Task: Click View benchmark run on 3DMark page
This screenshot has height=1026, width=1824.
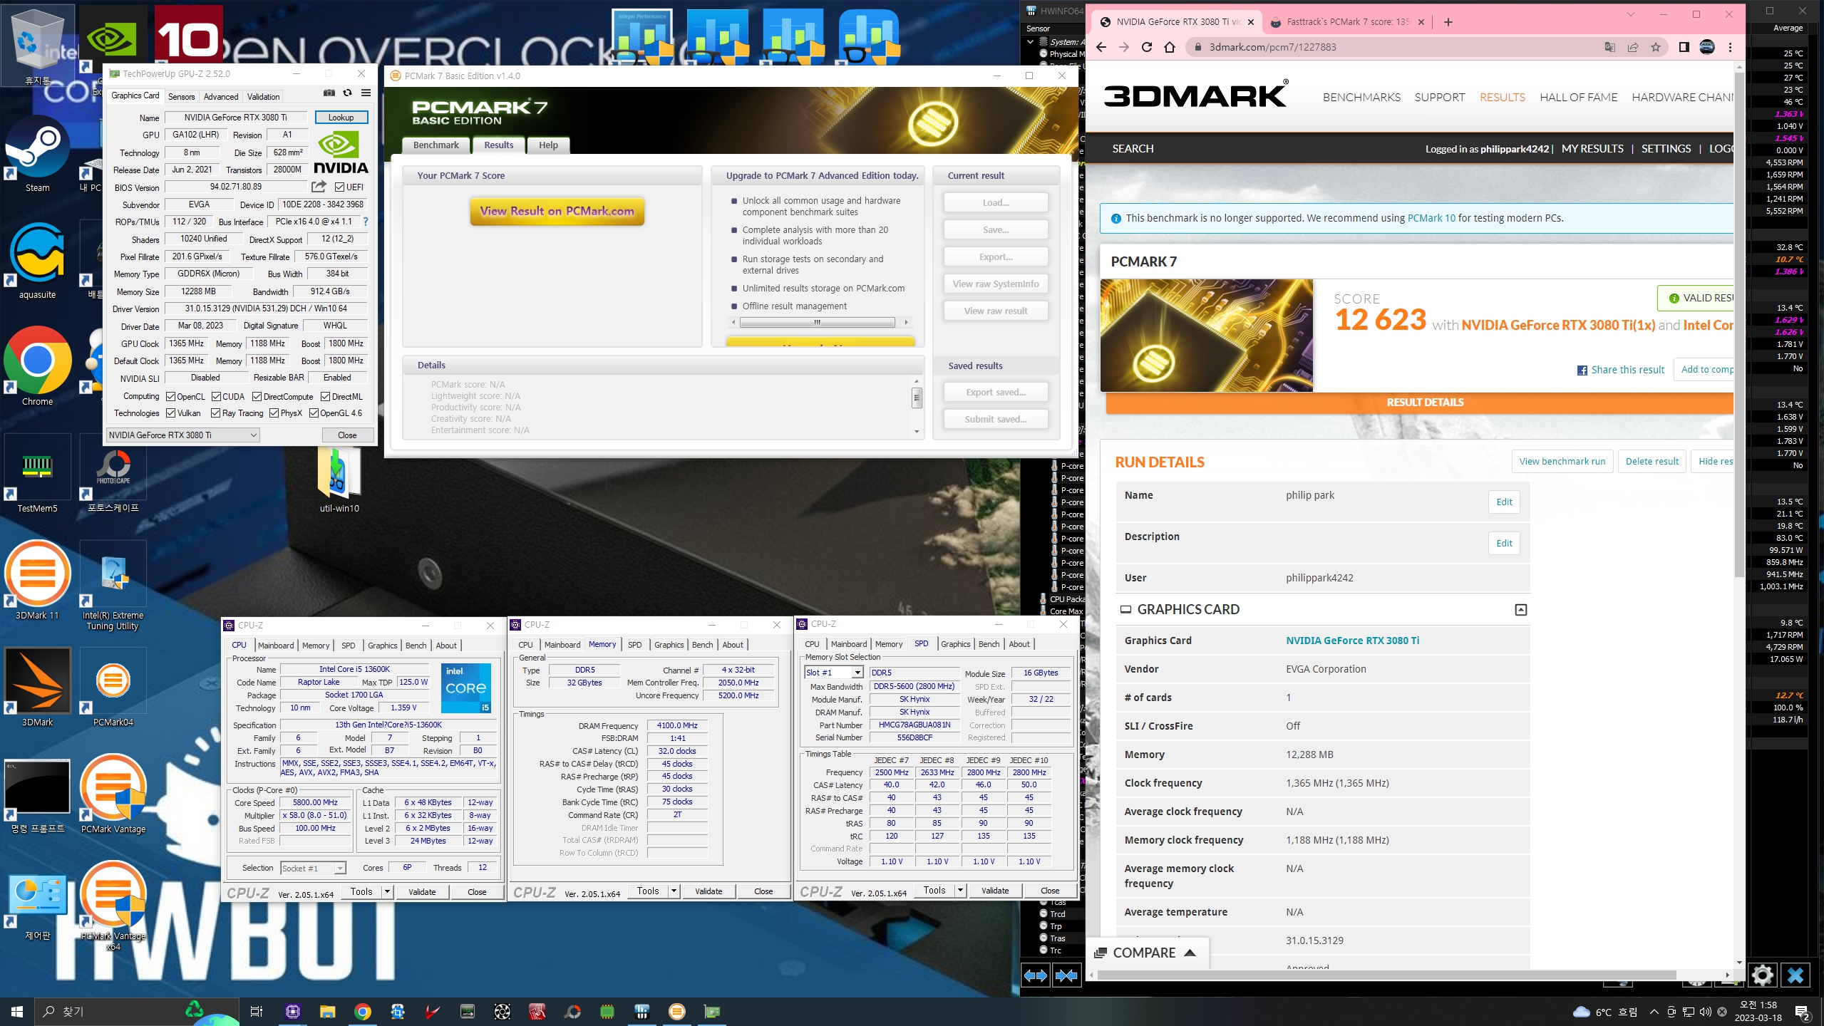Action: click(1562, 462)
